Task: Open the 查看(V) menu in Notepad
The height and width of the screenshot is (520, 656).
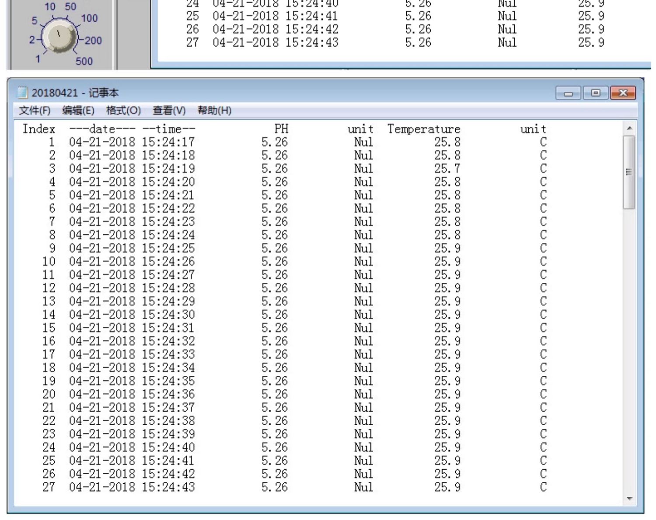Action: pyautogui.click(x=169, y=111)
